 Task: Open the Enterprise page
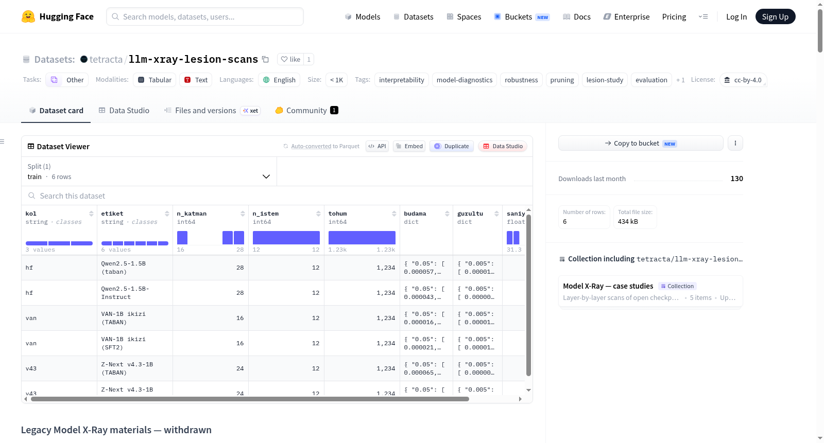626,16
